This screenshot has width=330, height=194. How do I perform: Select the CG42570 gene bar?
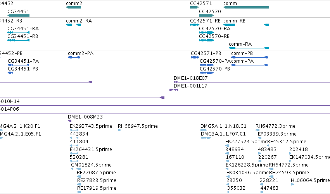pyautogui.click(x=206, y=15)
